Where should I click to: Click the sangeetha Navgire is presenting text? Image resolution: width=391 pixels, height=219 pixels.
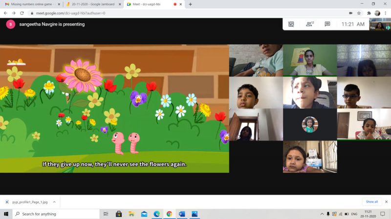pos(52,24)
